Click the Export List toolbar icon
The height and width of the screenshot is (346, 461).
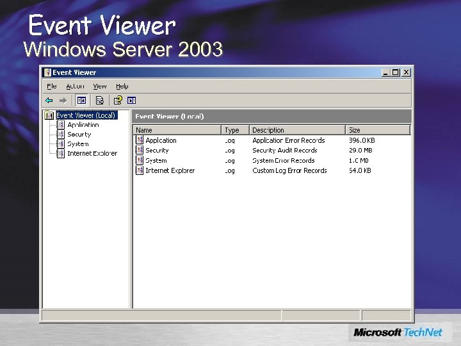coord(100,101)
